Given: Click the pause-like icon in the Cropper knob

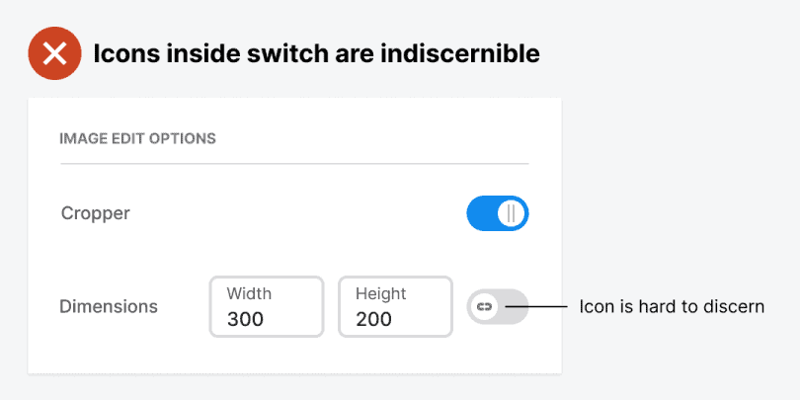Looking at the screenshot, I should 512,213.
